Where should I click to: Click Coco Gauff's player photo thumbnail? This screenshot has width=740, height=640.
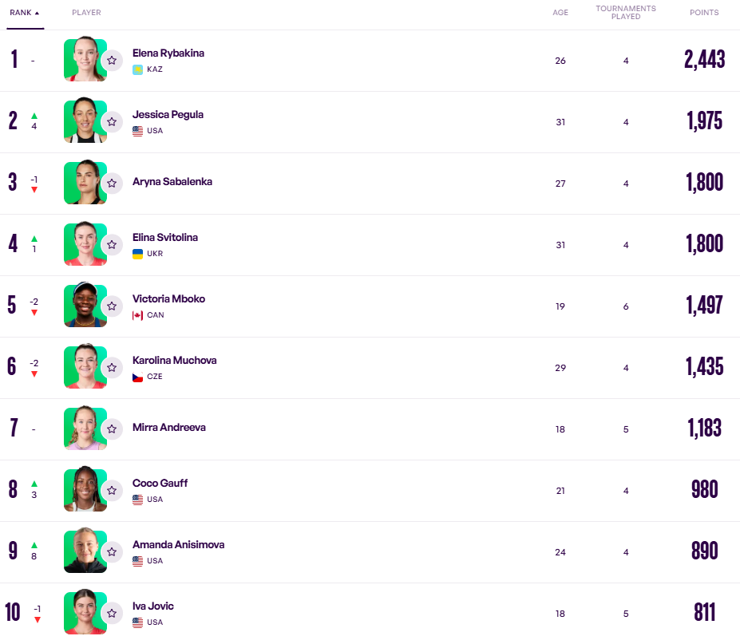[x=83, y=490]
